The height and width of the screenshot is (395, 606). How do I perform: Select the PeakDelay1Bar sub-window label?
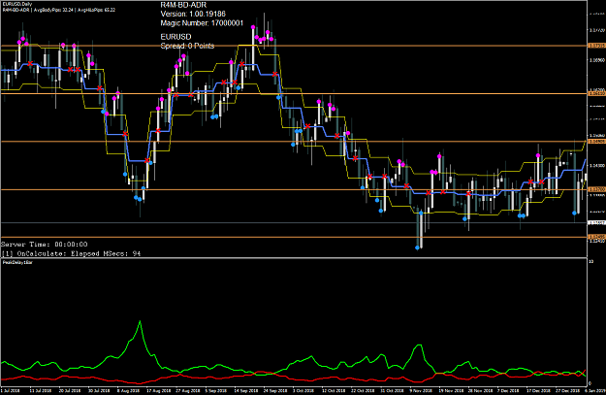(17, 262)
